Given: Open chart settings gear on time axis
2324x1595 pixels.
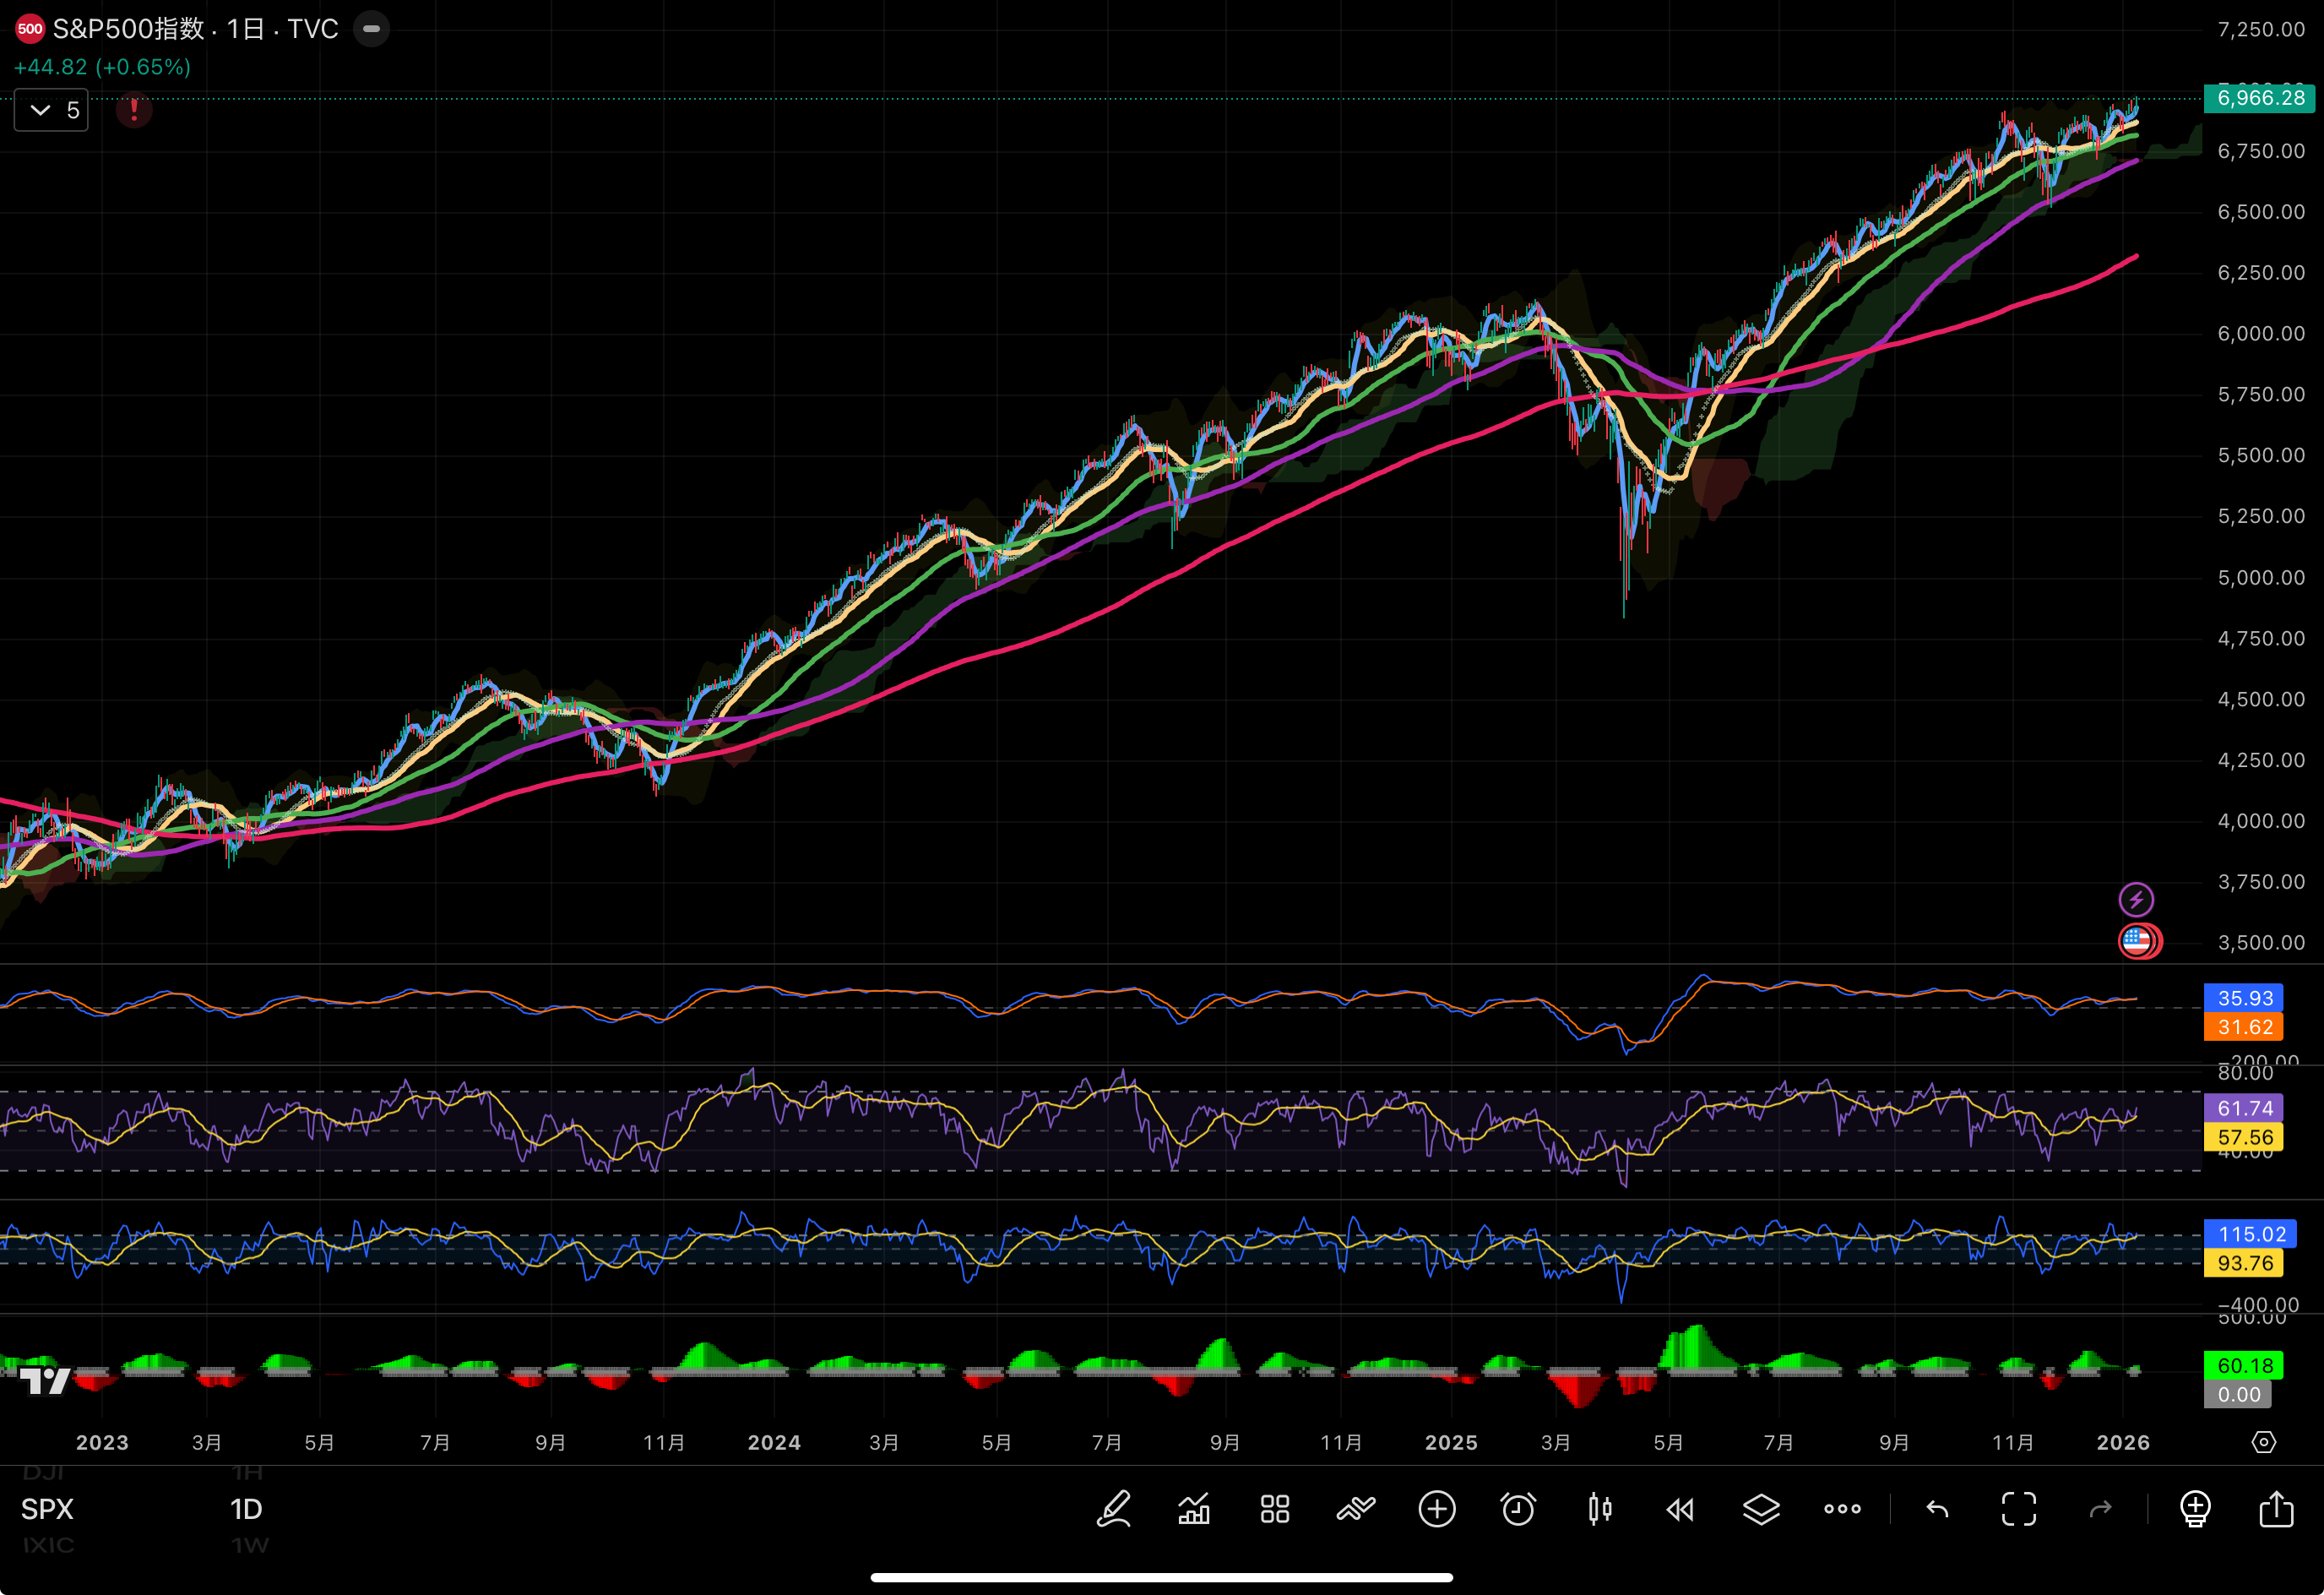Looking at the screenshot, I should [2264, 1442].
